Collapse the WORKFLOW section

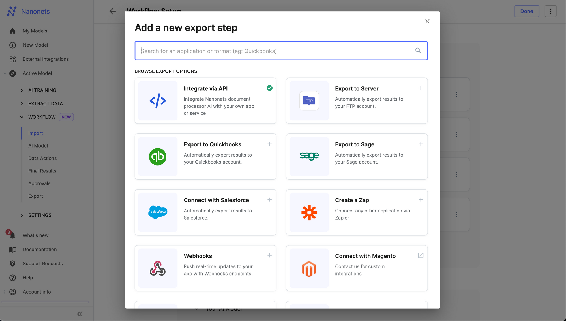click(22, 117)
